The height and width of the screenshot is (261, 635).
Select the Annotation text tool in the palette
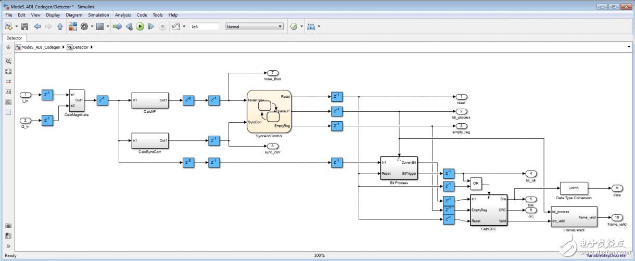coord(8,92)
